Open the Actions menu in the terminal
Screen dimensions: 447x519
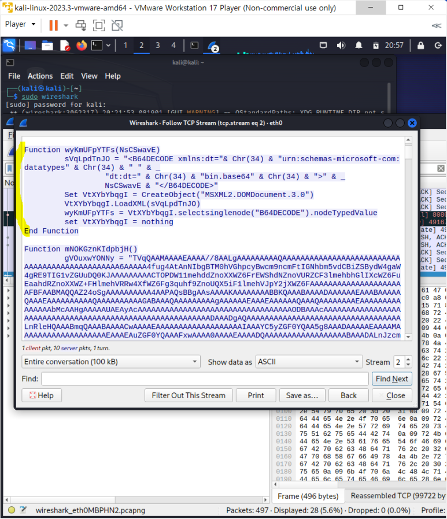[40, 76]
